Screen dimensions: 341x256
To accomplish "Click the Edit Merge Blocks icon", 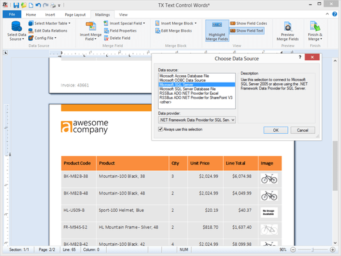I will point(157,31).
